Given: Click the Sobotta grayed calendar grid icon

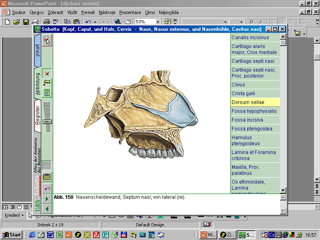Looking at the screenshot, I should (x=47, y=165).
